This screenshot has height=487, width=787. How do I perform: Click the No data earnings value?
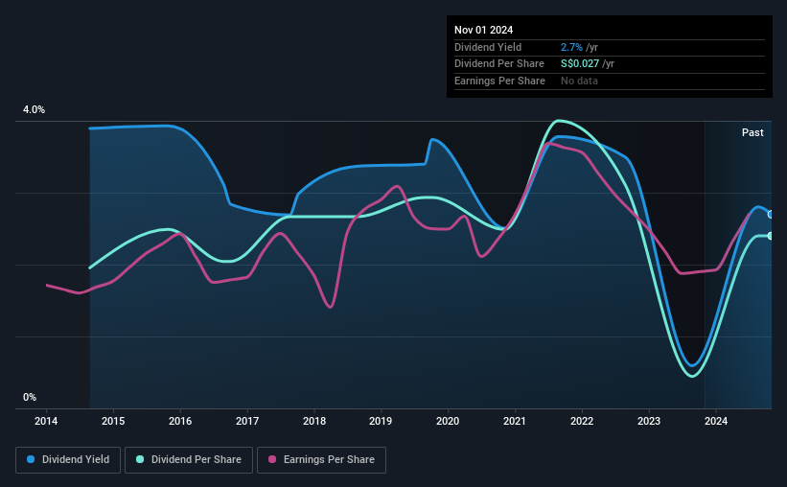tap(579, 81)
